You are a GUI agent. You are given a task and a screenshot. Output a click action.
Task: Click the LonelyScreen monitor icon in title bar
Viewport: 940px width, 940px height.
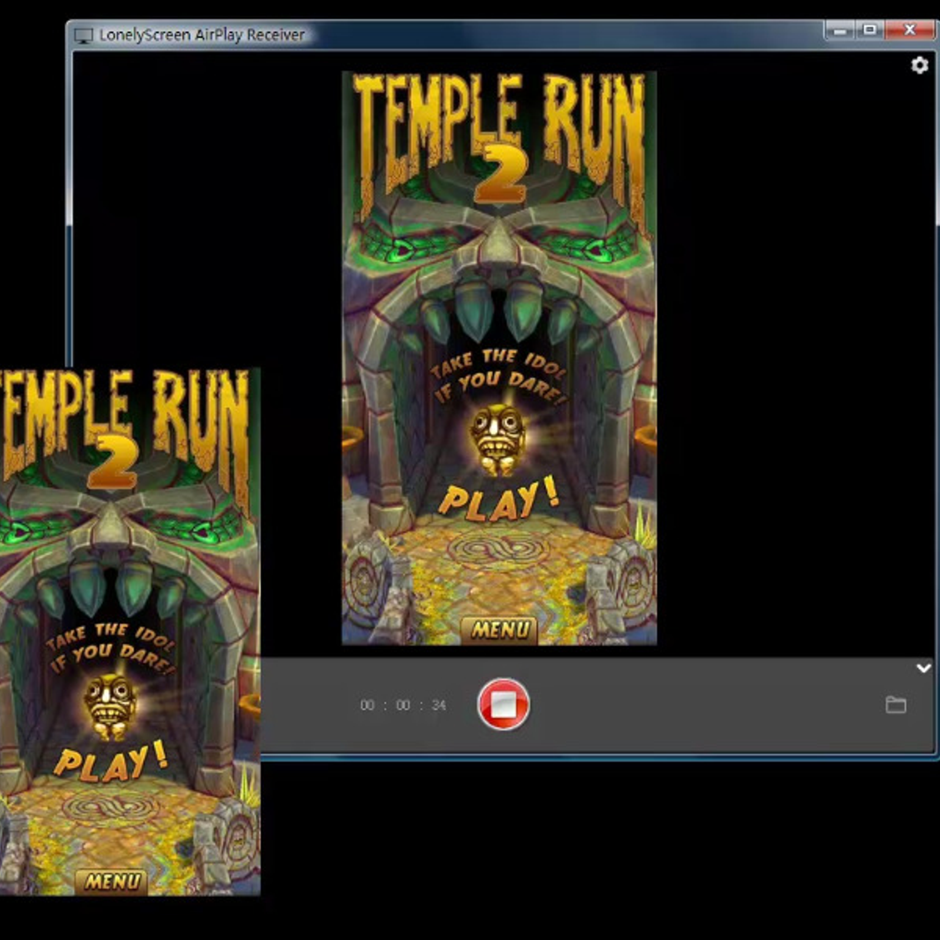click(84, 35)
